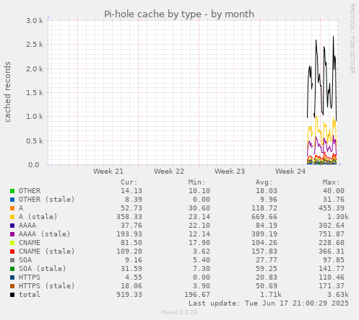Click the 'Week 21' axis label
The image size is (359, 320).
(108, 172)
